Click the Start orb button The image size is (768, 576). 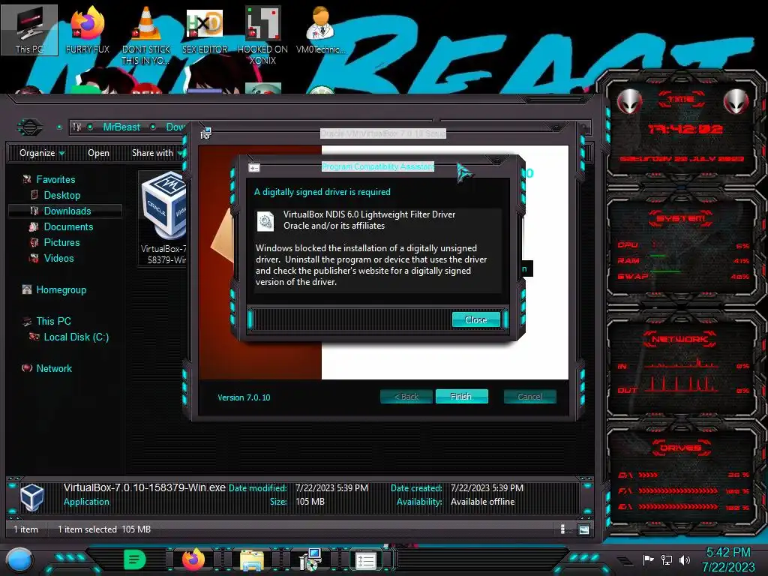click(x=19, y=560)
